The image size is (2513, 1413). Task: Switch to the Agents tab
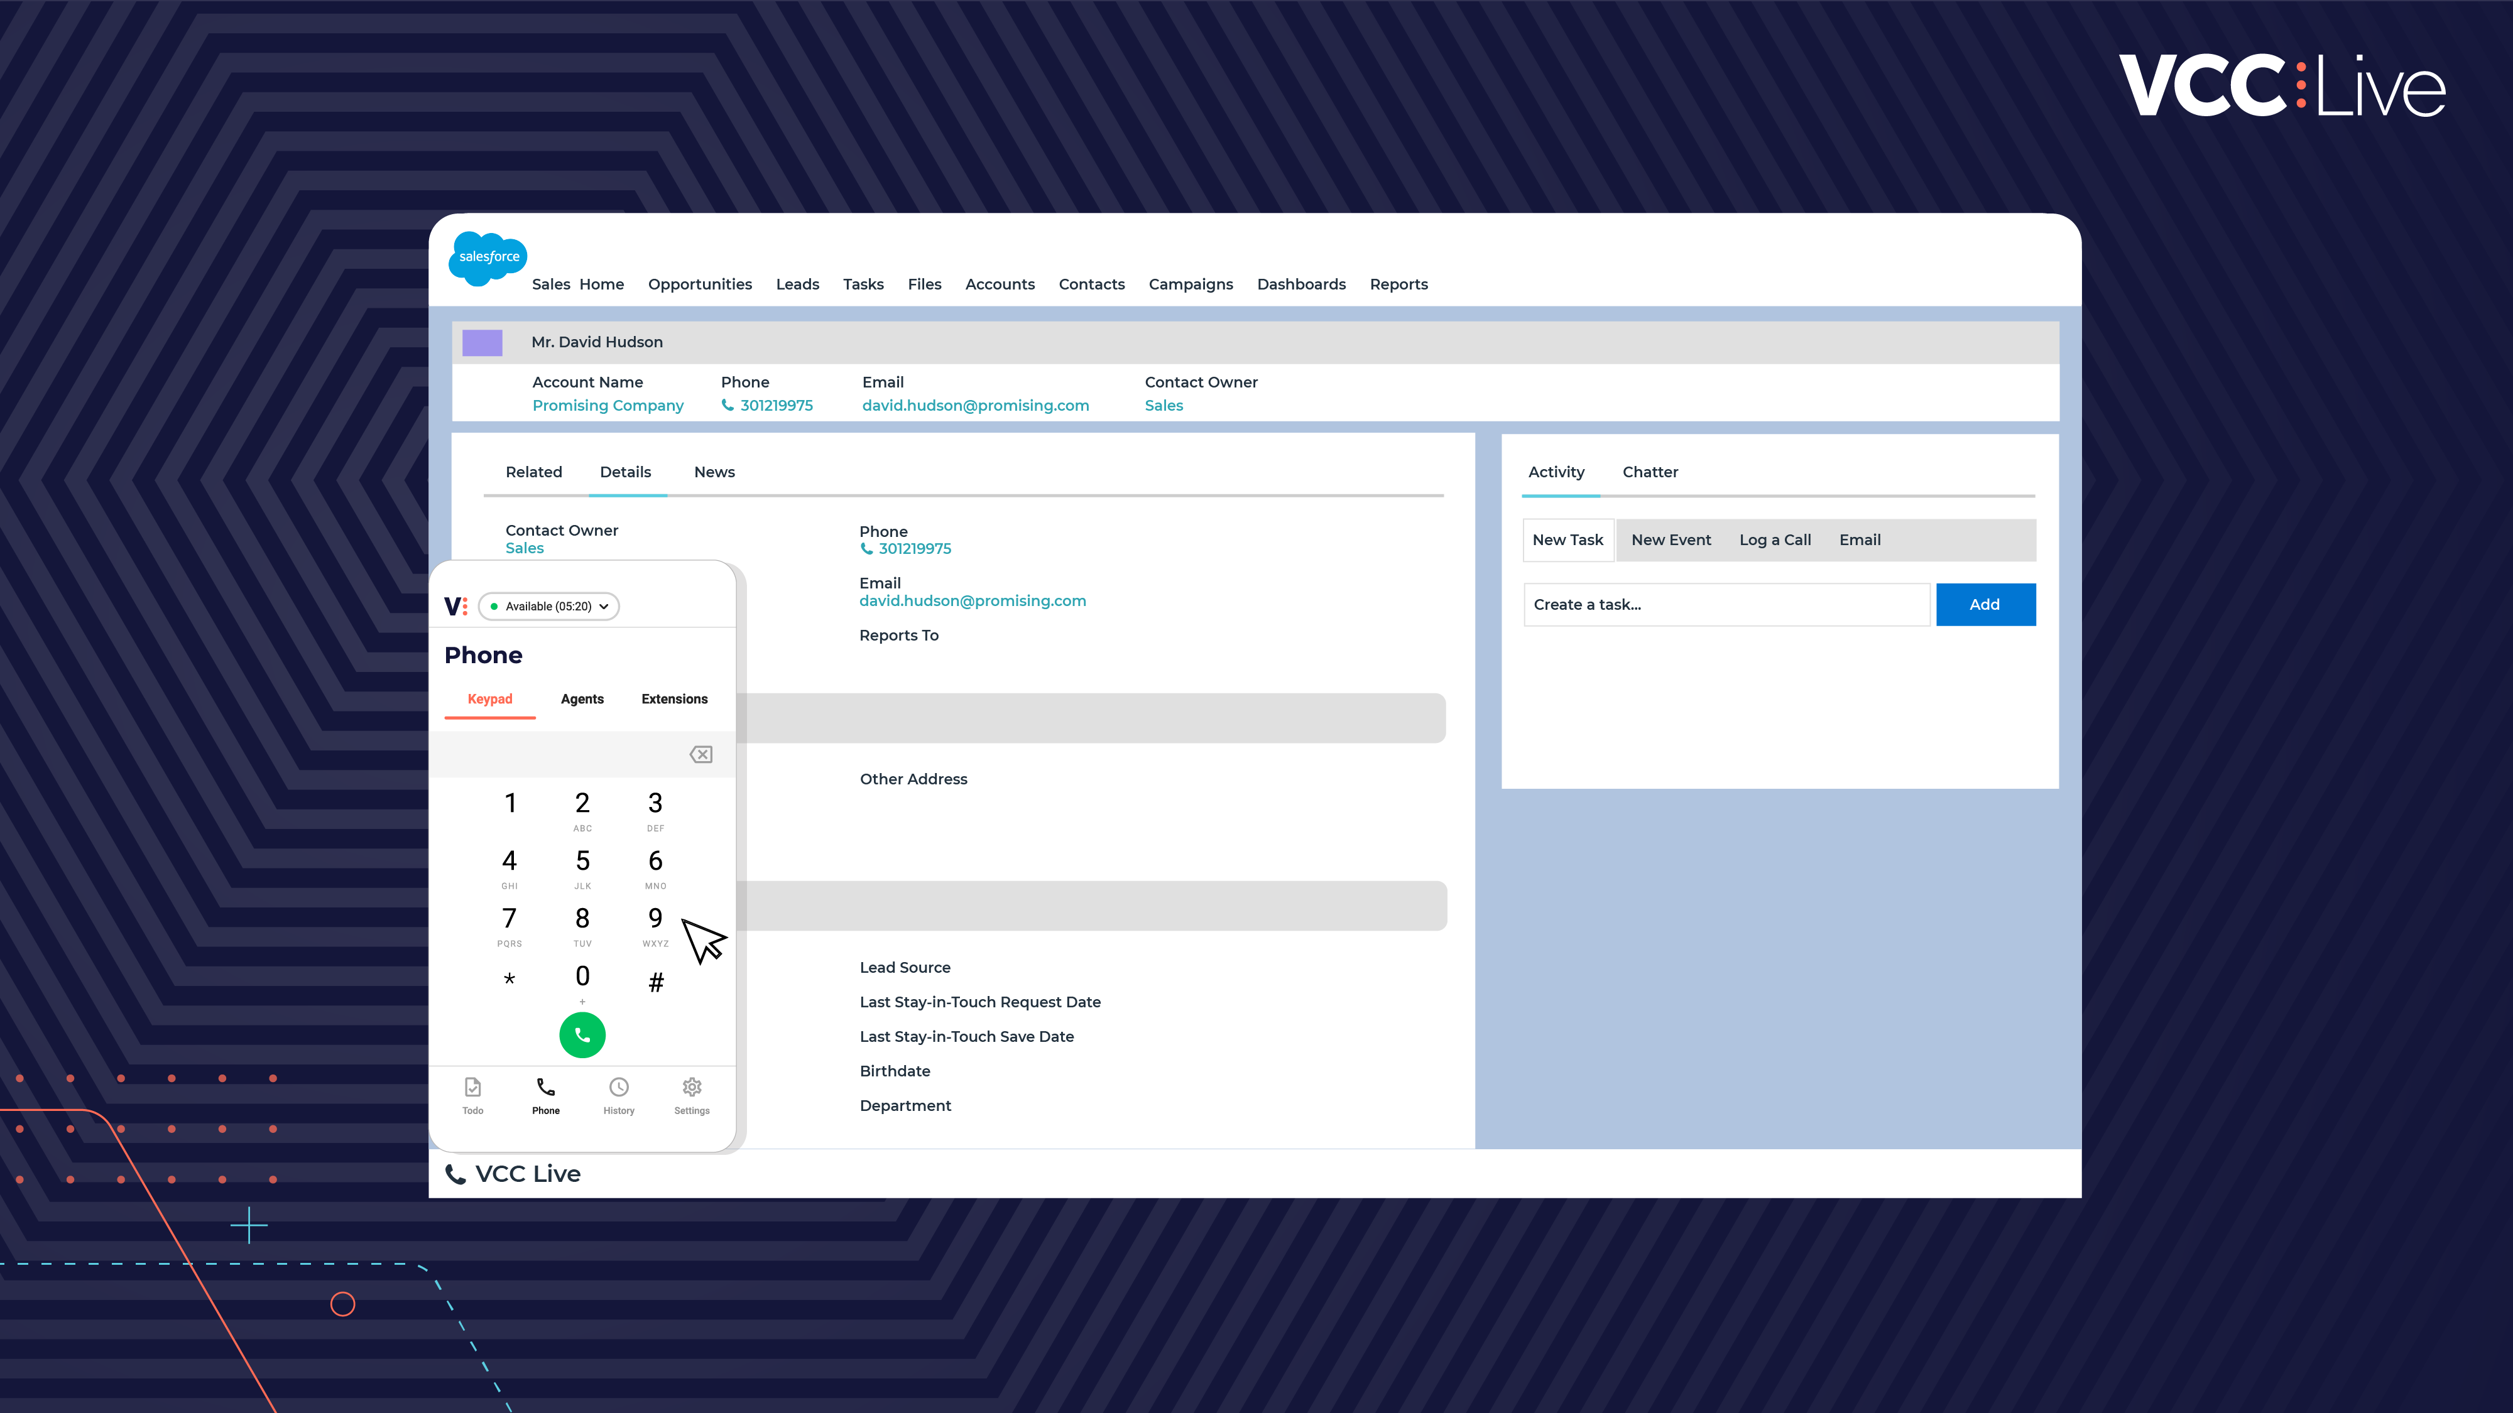(x=581, y=699)
